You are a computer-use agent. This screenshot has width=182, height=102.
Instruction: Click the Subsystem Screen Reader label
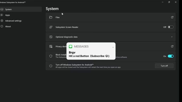click(67, 27)
